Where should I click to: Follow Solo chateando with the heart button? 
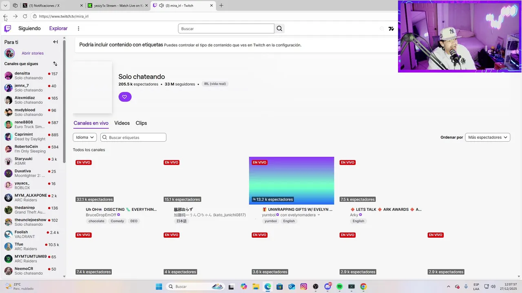(x=125, y=97)
